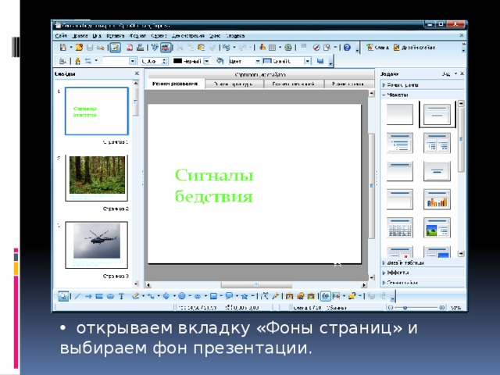Open the Справка menu
Screen dimensions: 500x375
(x=235, y=36)
